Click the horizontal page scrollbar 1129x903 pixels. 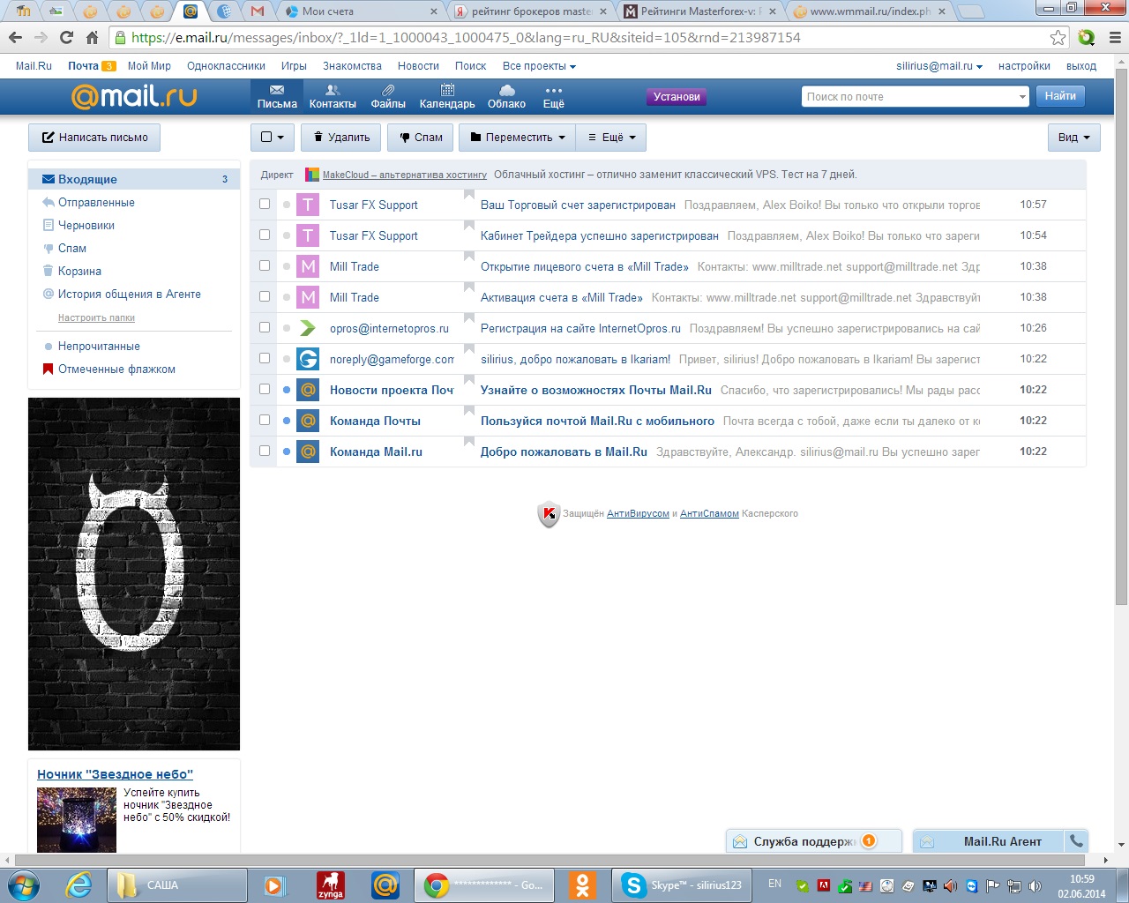coord(550,860)
